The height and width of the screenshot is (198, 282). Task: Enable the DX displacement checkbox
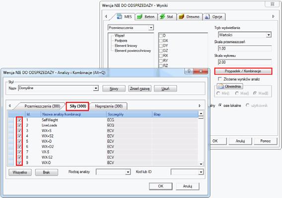pyautogui.click(x=161, y=41)
